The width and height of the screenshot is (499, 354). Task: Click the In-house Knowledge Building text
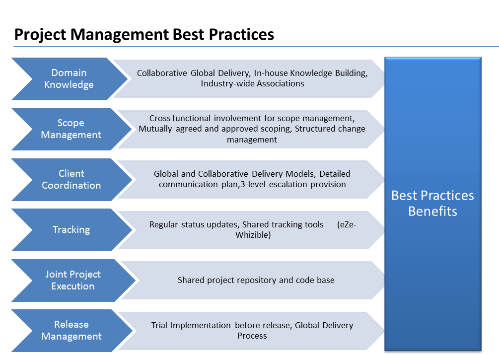tap(310, 73)
